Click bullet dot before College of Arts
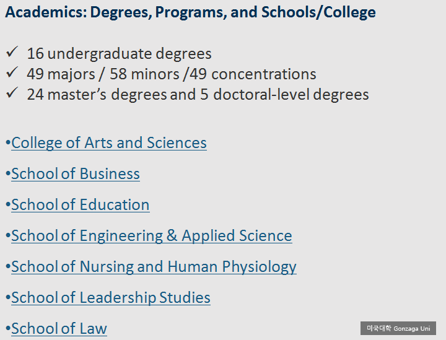This screenshot has width=446, height=340. (7, 144)
